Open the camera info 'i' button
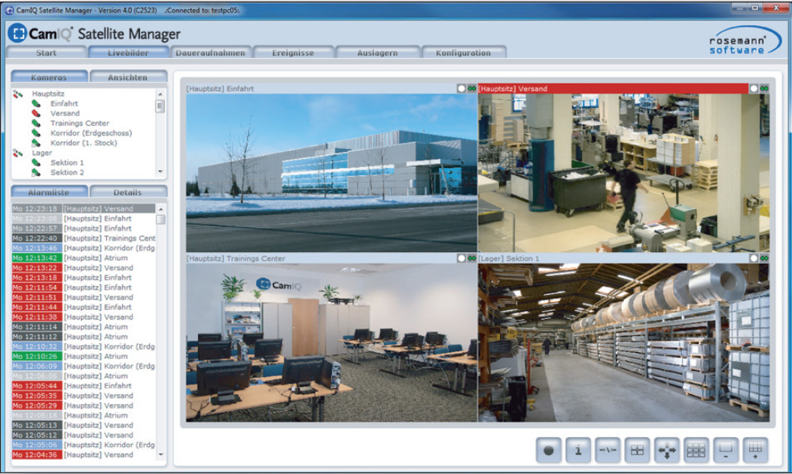This screenshot has height=474, width=792. [x=578, y=450]
